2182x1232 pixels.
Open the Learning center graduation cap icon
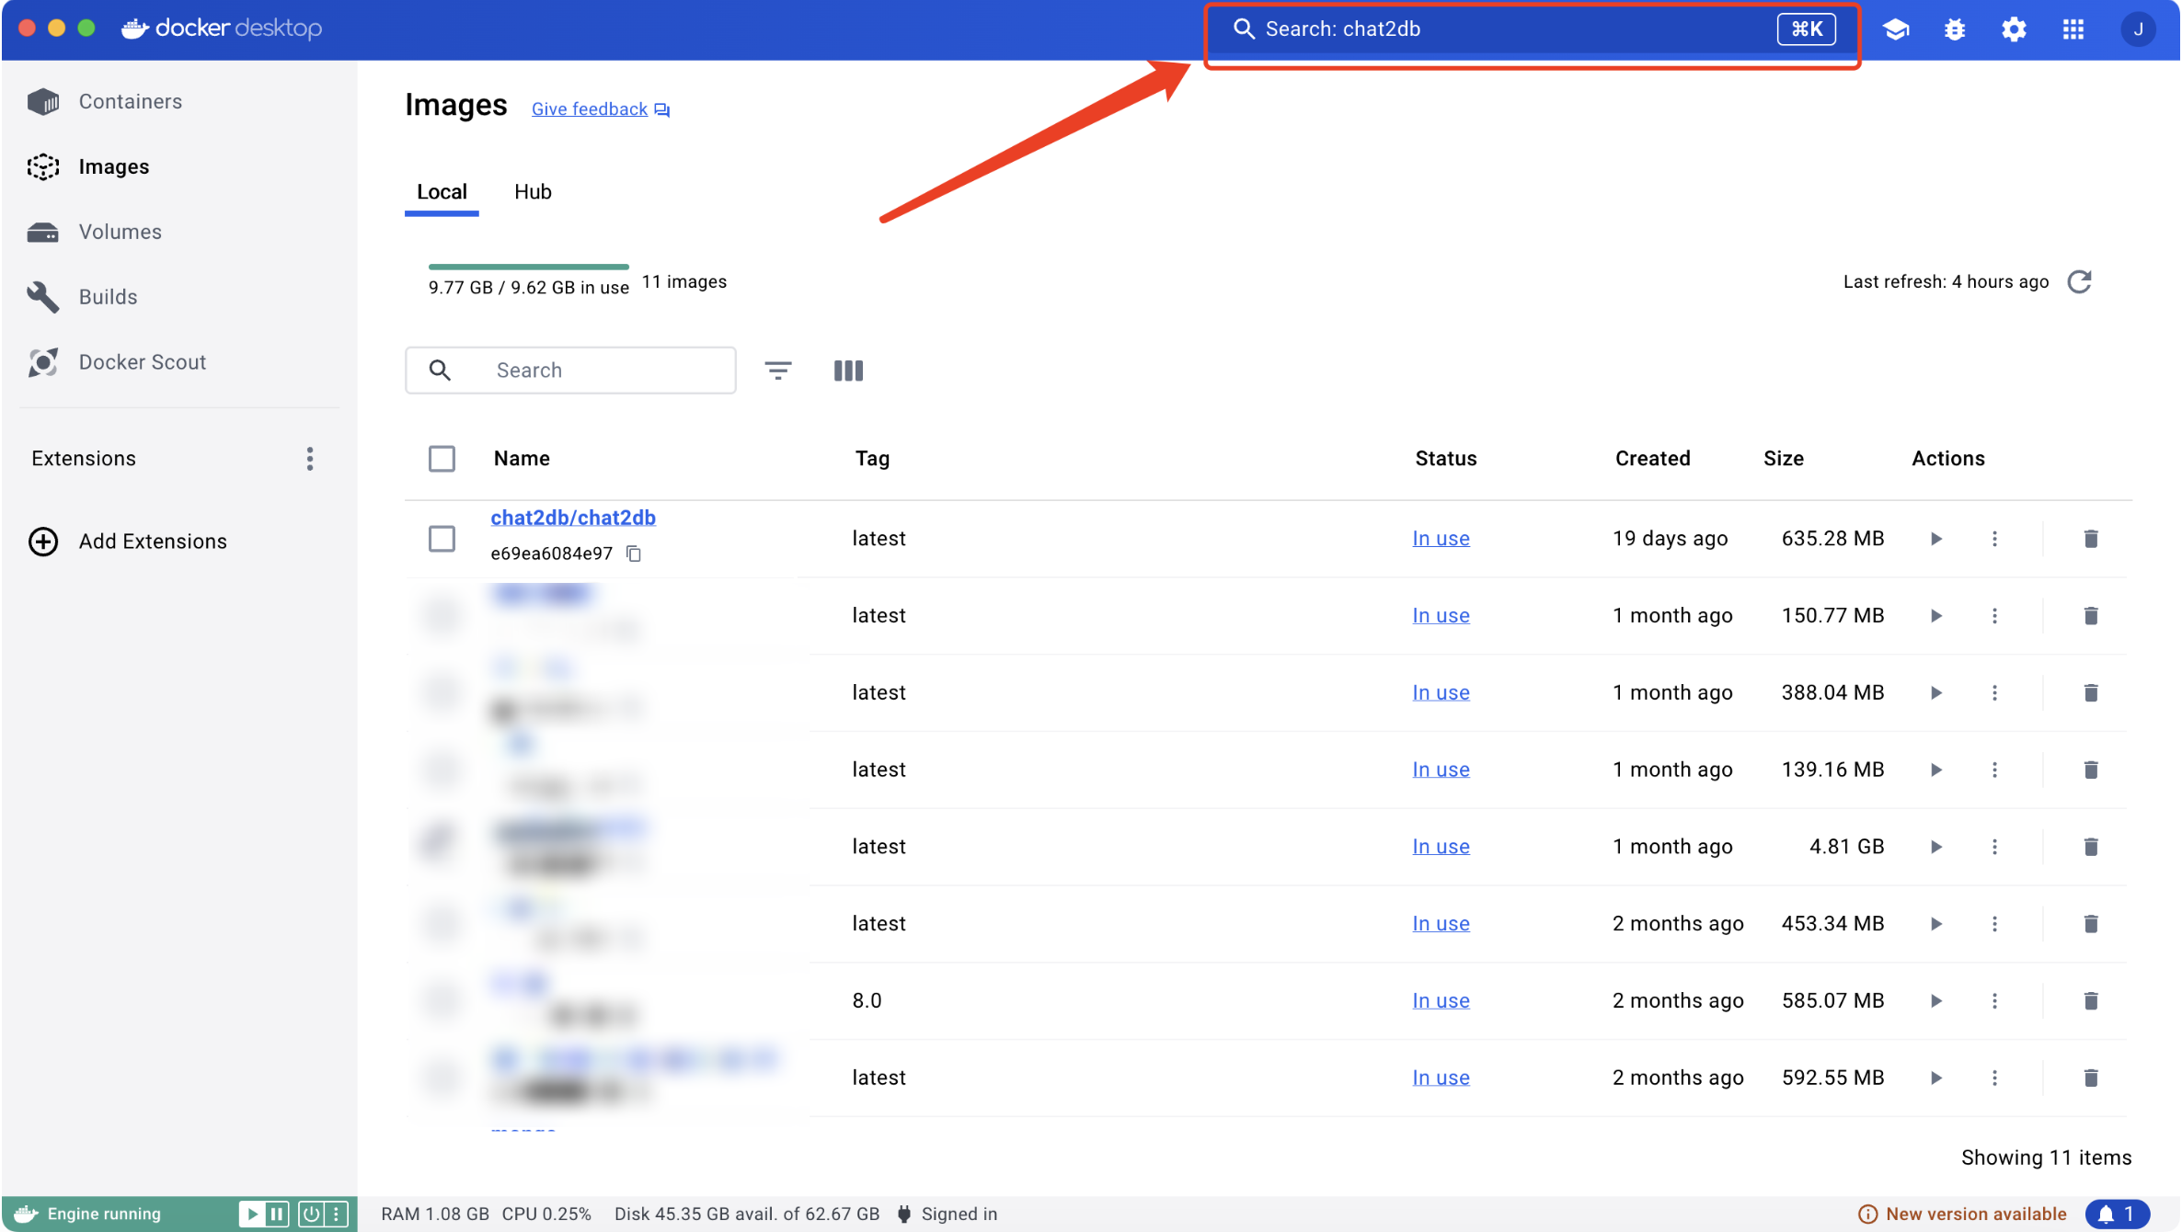coord(1895,29)
